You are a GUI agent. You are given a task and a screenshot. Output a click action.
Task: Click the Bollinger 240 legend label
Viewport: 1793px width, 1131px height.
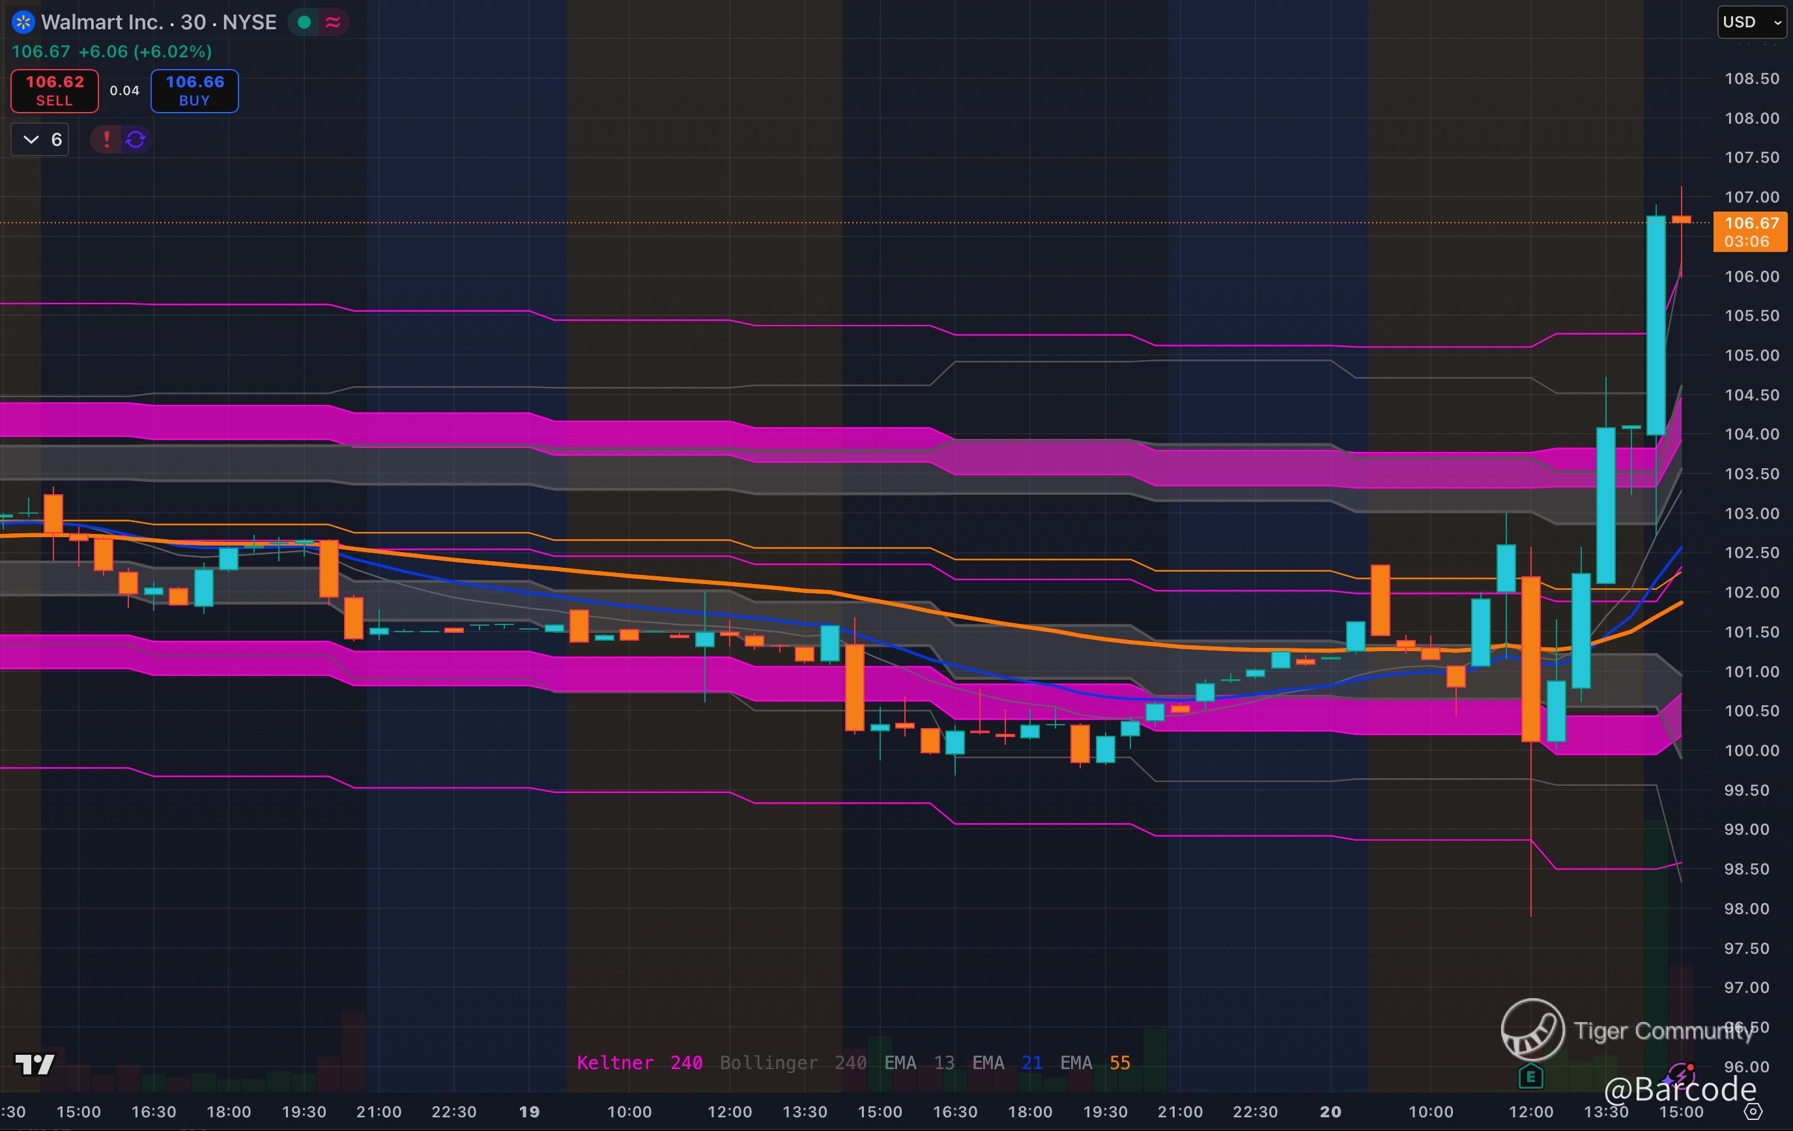pyautogui.click(x=792, y=1063)
